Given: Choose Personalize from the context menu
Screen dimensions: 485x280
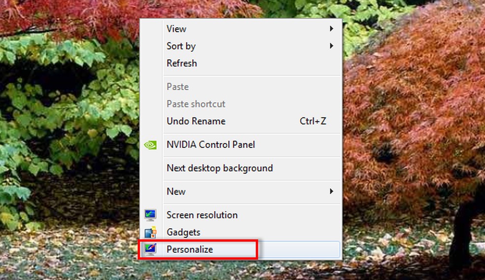Looking at the screenshot, I should click(190, 249).
